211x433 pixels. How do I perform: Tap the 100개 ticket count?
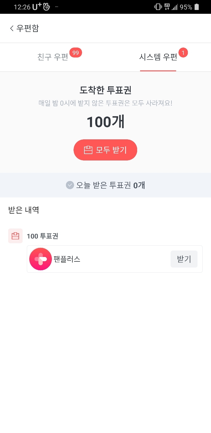click(x=105, y=122)
